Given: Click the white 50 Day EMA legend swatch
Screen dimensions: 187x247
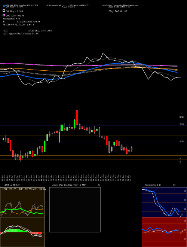Looking at the screenshot, I should tap(4, 11).
